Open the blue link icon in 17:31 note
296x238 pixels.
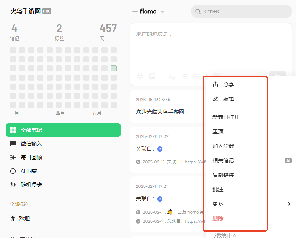pos(160,199)
